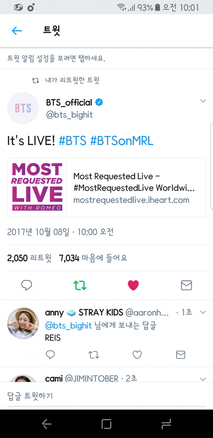Undo the green retweet on the main tweet
Screen dimensions: 213x438
tap(80, 285)
